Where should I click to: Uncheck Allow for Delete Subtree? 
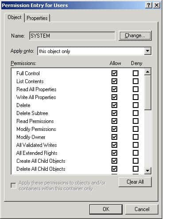[x=115, y=113]
